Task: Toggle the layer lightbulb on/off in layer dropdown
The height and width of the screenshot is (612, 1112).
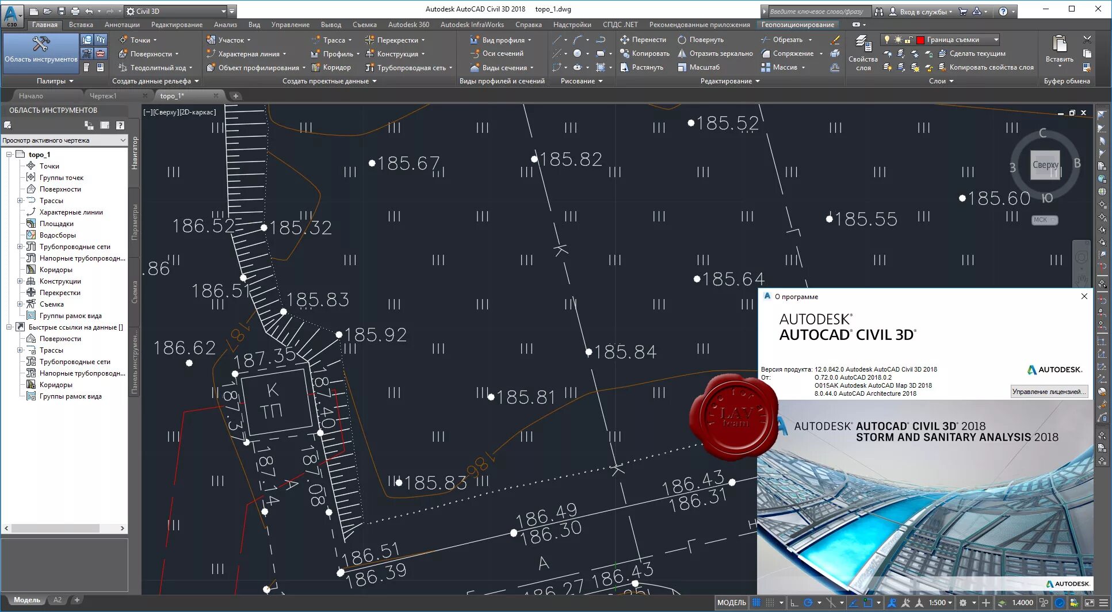Action: pyautogui.click(x=887, y=40)
